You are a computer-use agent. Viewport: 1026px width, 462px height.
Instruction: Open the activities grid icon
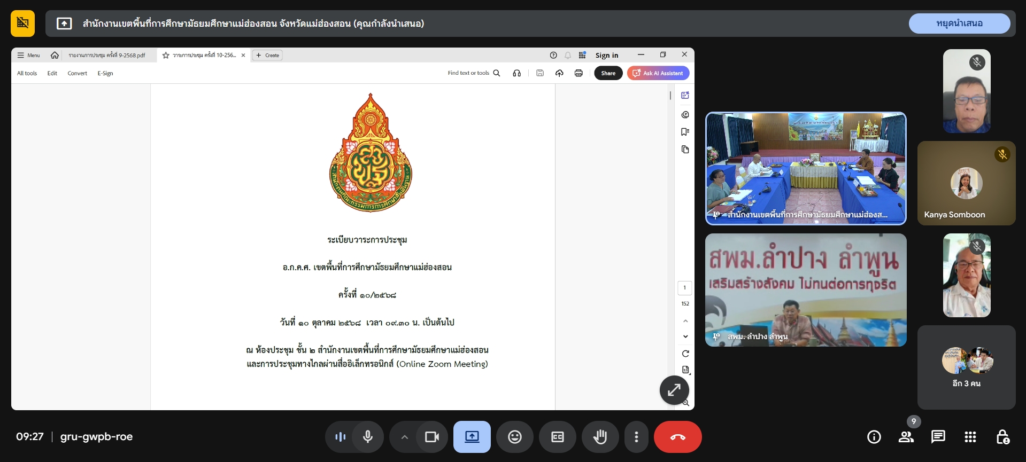click(x=970, y=437)
